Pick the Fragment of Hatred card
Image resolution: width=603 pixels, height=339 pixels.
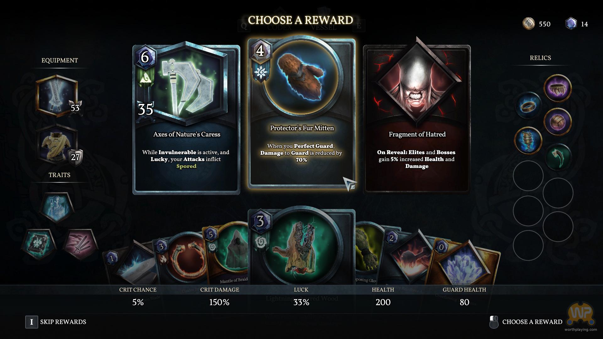(417, 119)
